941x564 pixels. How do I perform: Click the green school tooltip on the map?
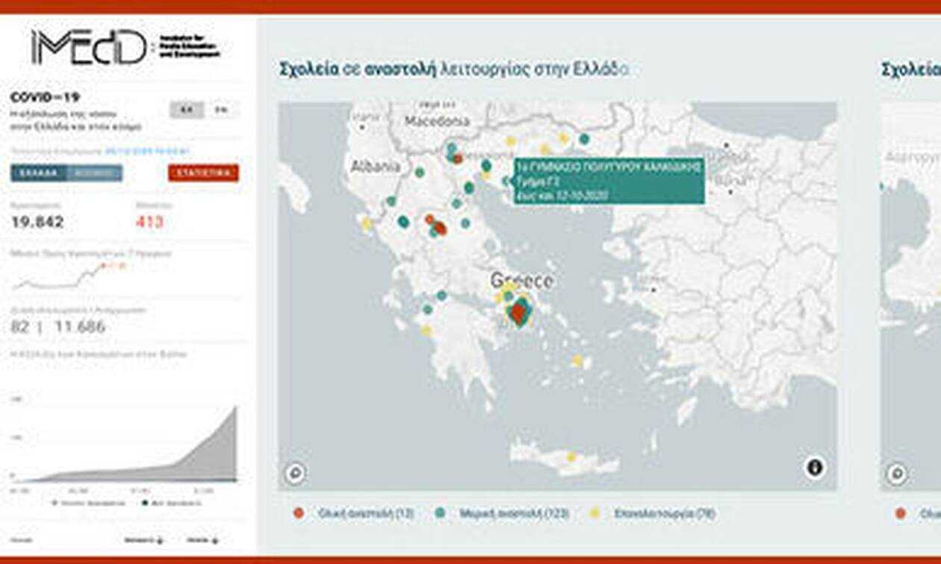[608, 181]
